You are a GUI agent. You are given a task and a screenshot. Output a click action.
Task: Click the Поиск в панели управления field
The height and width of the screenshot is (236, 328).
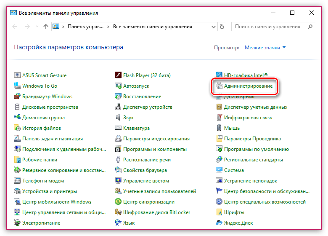269,27
